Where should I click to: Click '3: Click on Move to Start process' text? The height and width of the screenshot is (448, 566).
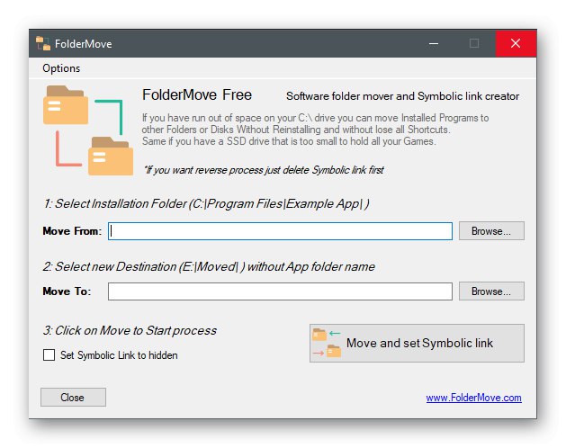coord(130,331)
